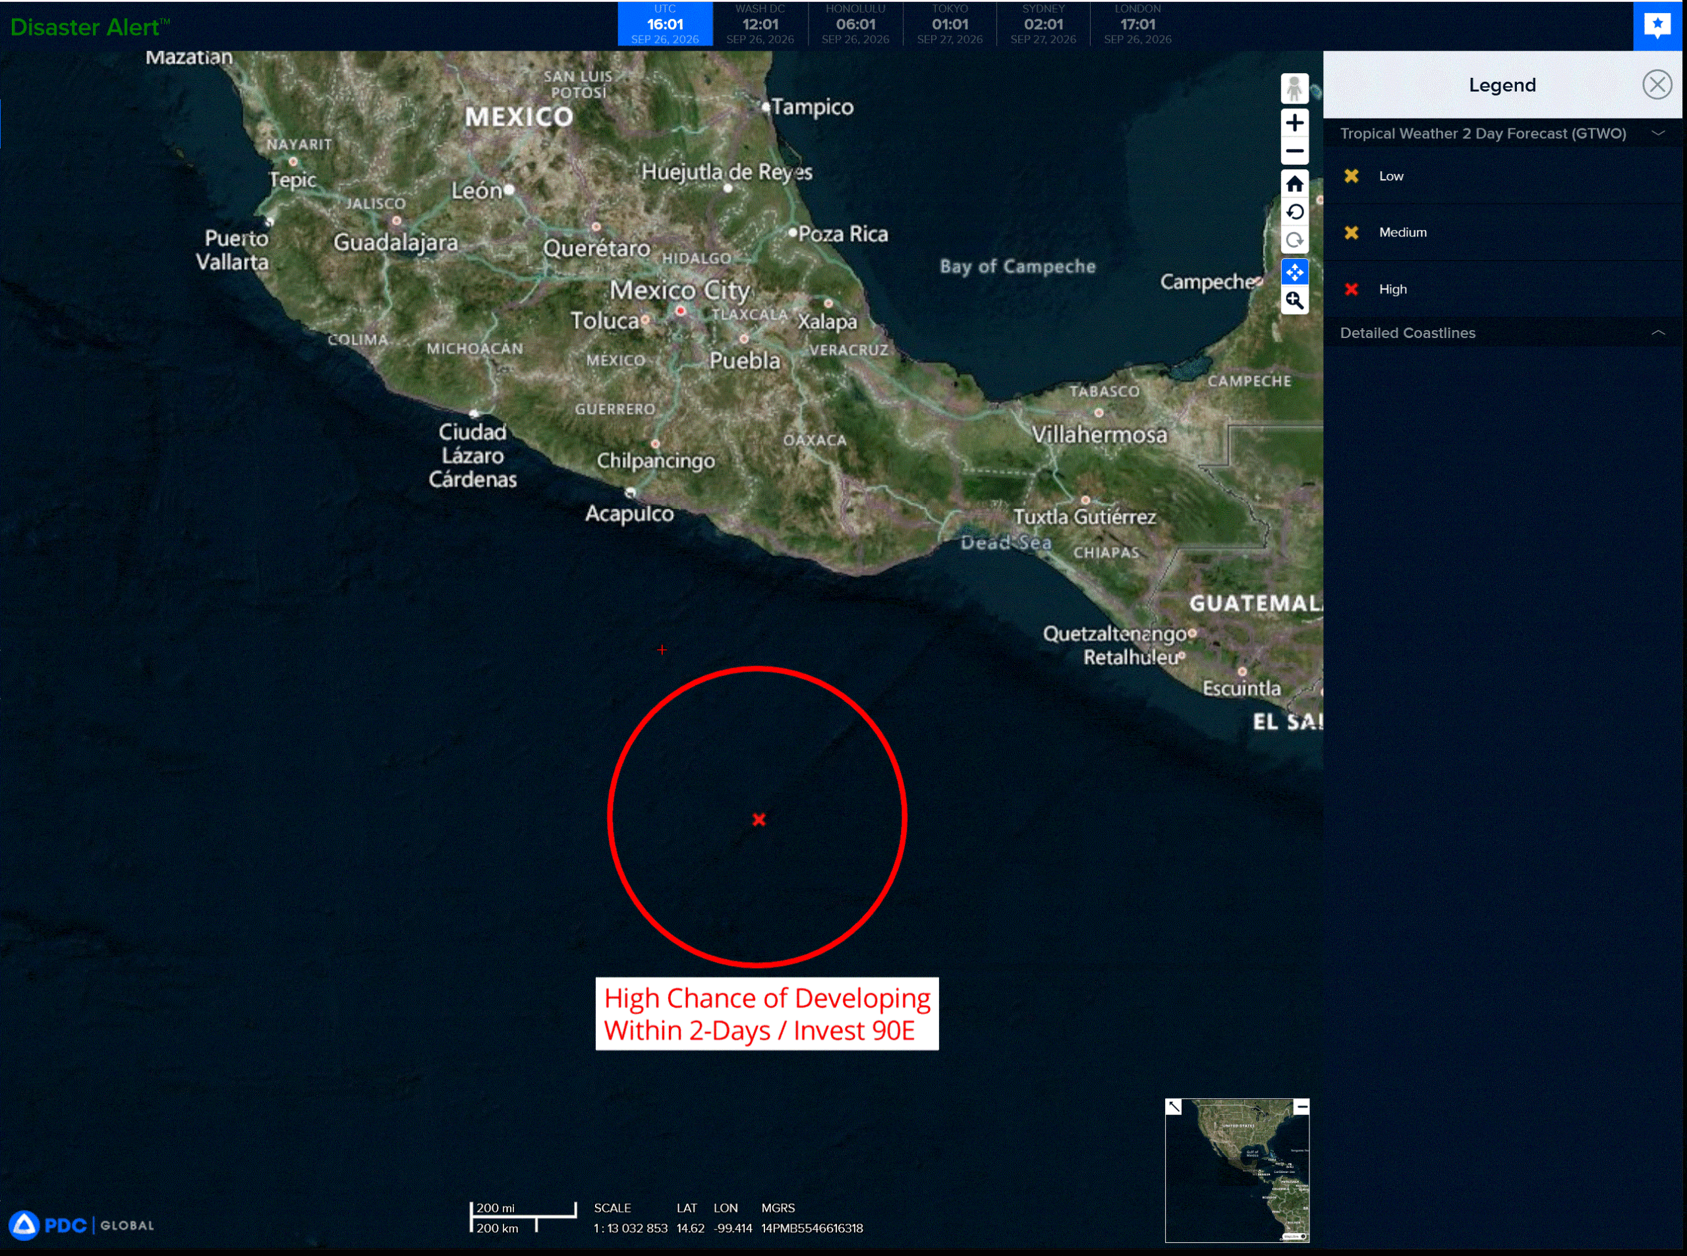Click the home extent icon
This screenshot has width=1687, height=1256.
tap(1294, 183)
